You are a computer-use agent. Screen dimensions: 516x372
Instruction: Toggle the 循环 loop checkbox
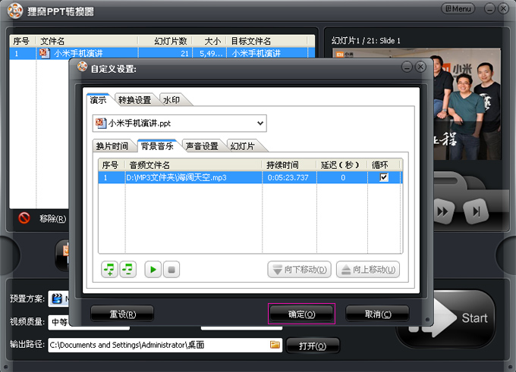(x=384, y=177)
